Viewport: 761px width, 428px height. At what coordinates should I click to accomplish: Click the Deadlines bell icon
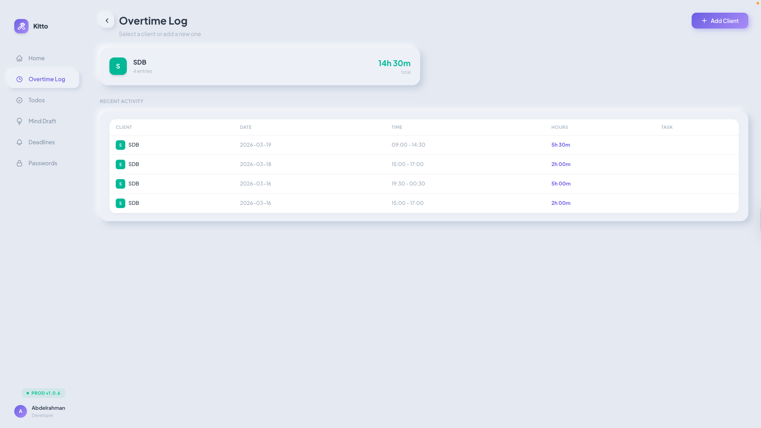pyautogui.click(x=19, y=142)
